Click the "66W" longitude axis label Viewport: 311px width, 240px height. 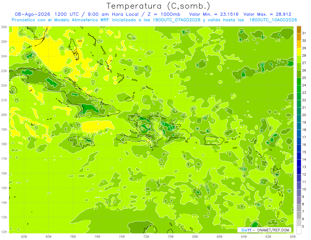tap(220, 236)
